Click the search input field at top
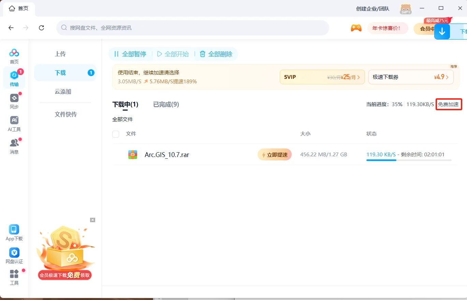 [193, 28]
